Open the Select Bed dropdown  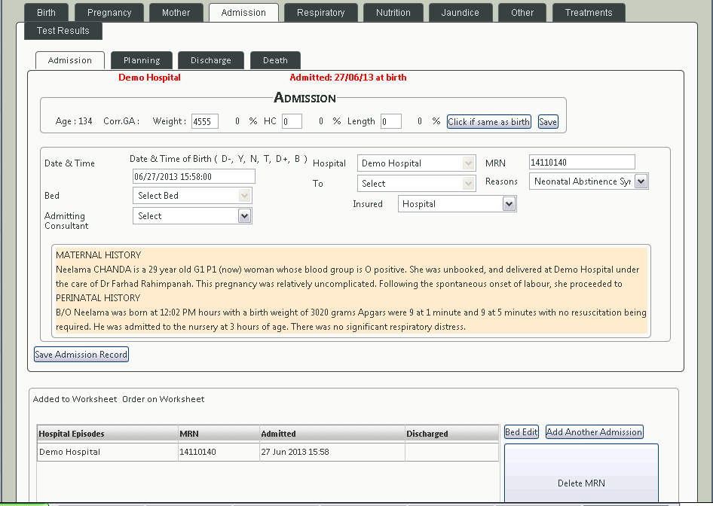click(x=192, y=196)
